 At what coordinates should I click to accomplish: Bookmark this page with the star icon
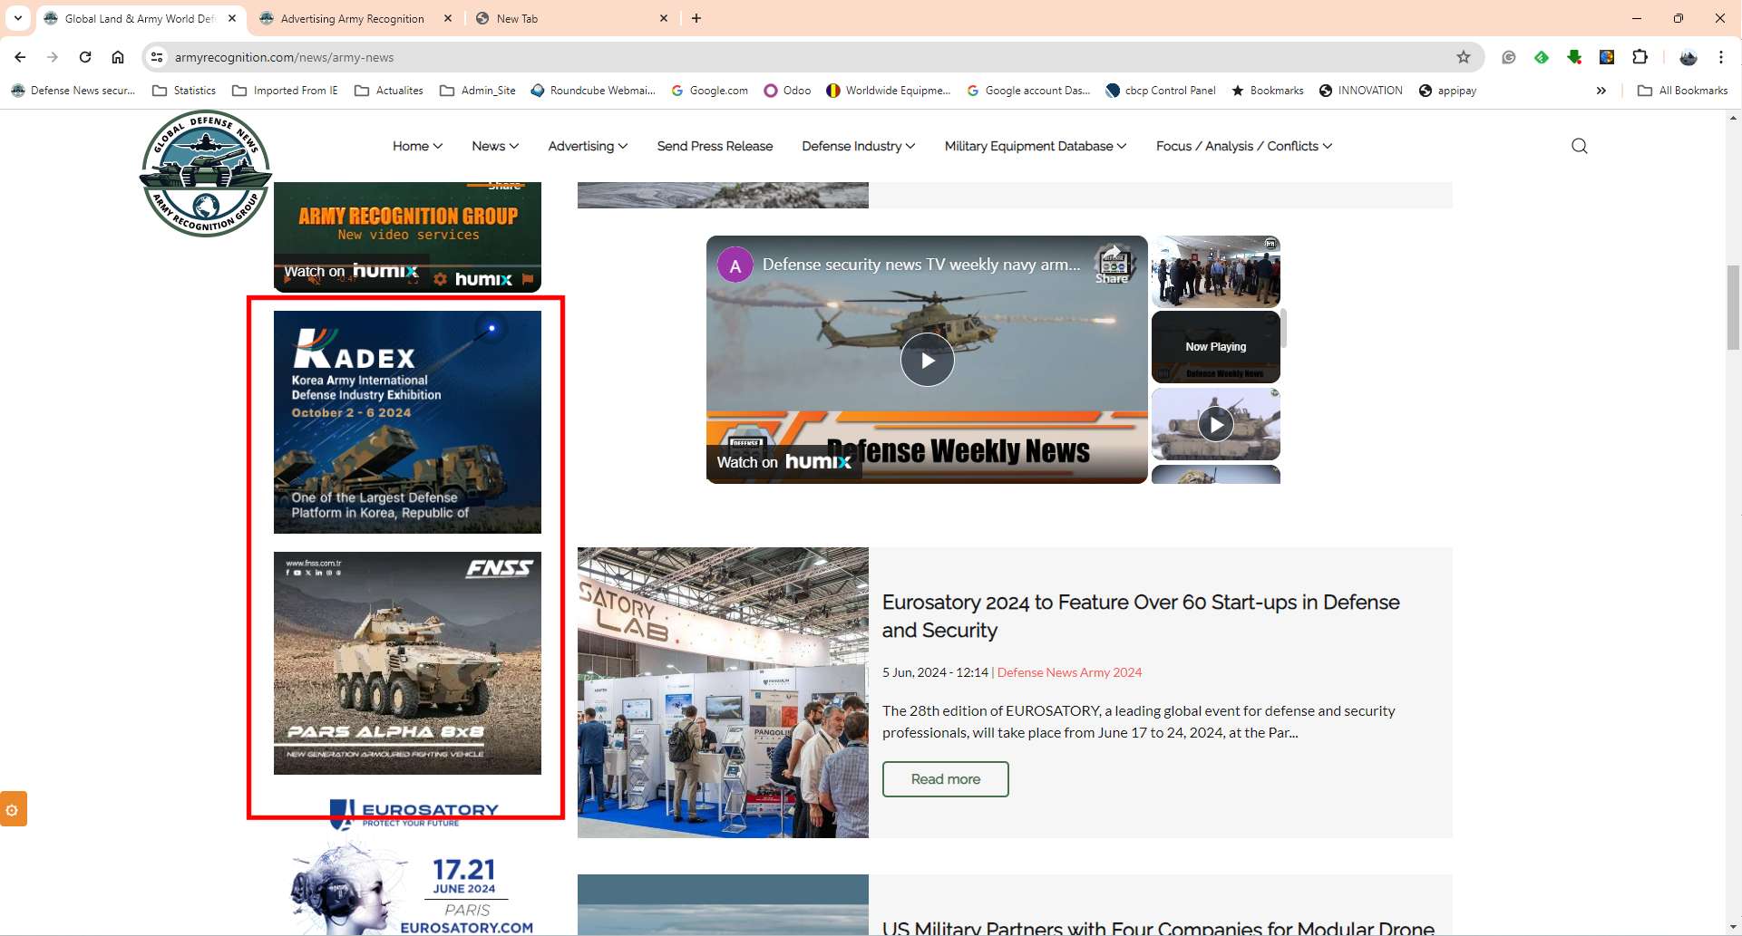(1463, 57)
